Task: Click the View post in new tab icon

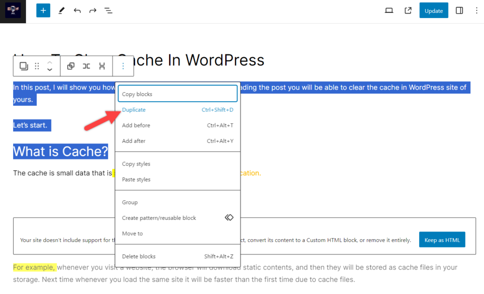Action: point(407,10)
